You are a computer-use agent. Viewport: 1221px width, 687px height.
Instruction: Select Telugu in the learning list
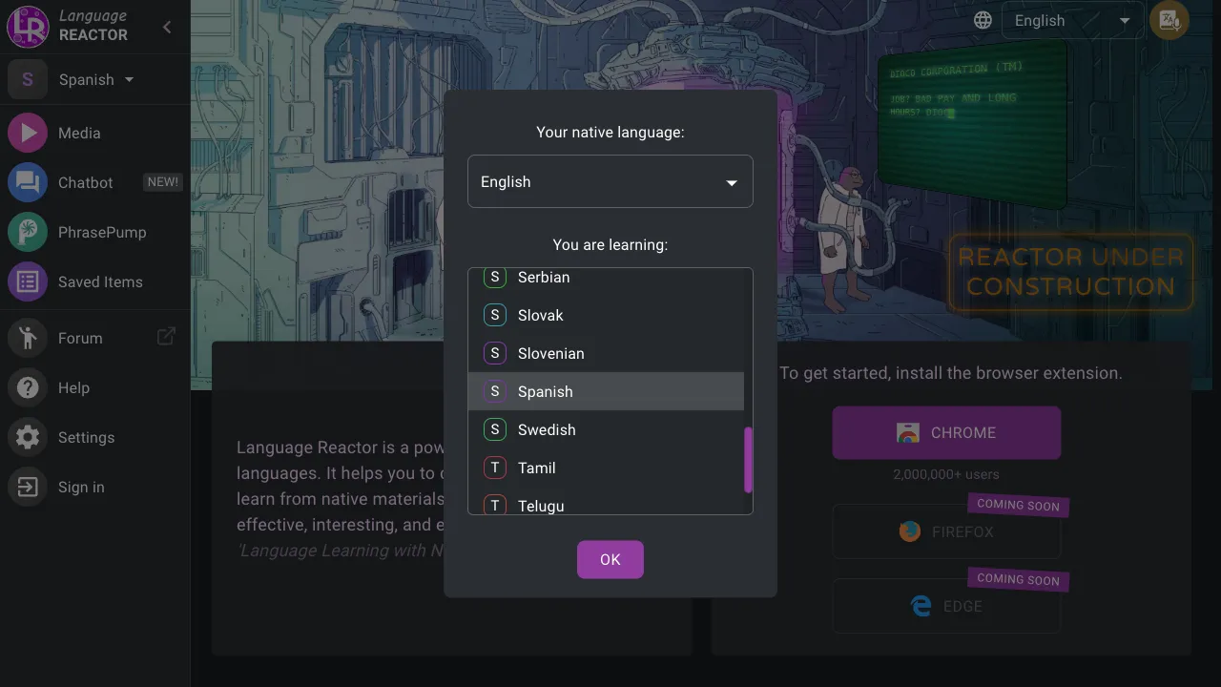(606, 501)
